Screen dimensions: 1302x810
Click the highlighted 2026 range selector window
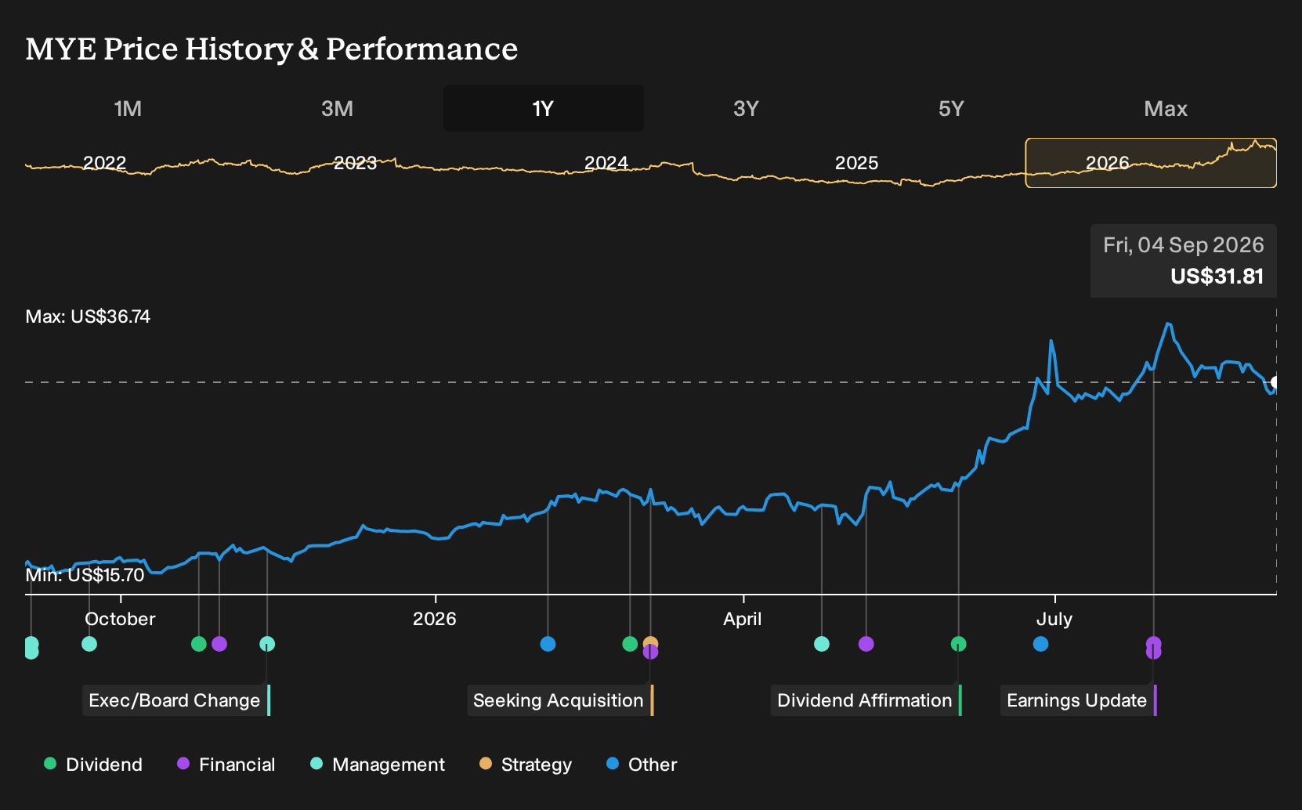point(1151,163)
